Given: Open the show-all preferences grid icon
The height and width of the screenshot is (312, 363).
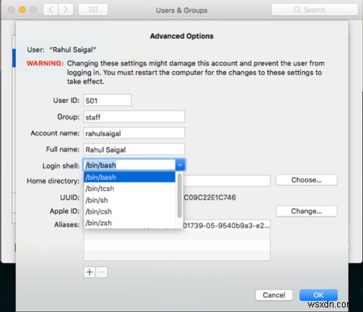Looking at the screenshot, I should pyautogui.click(x=93, y=10).
